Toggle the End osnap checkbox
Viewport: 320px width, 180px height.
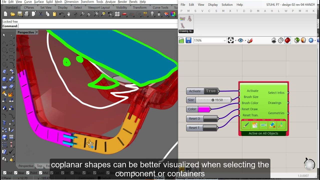coord(5,173)
